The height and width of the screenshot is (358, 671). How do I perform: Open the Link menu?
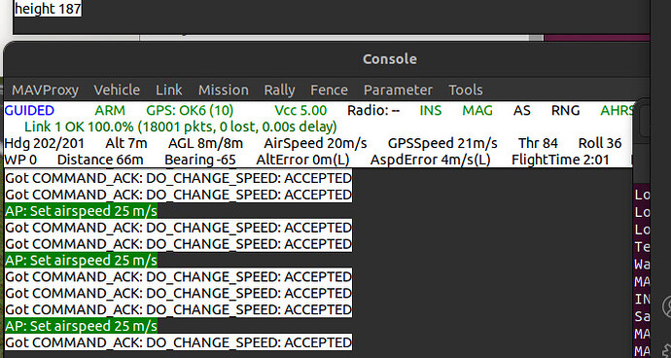tap(169, 89)
